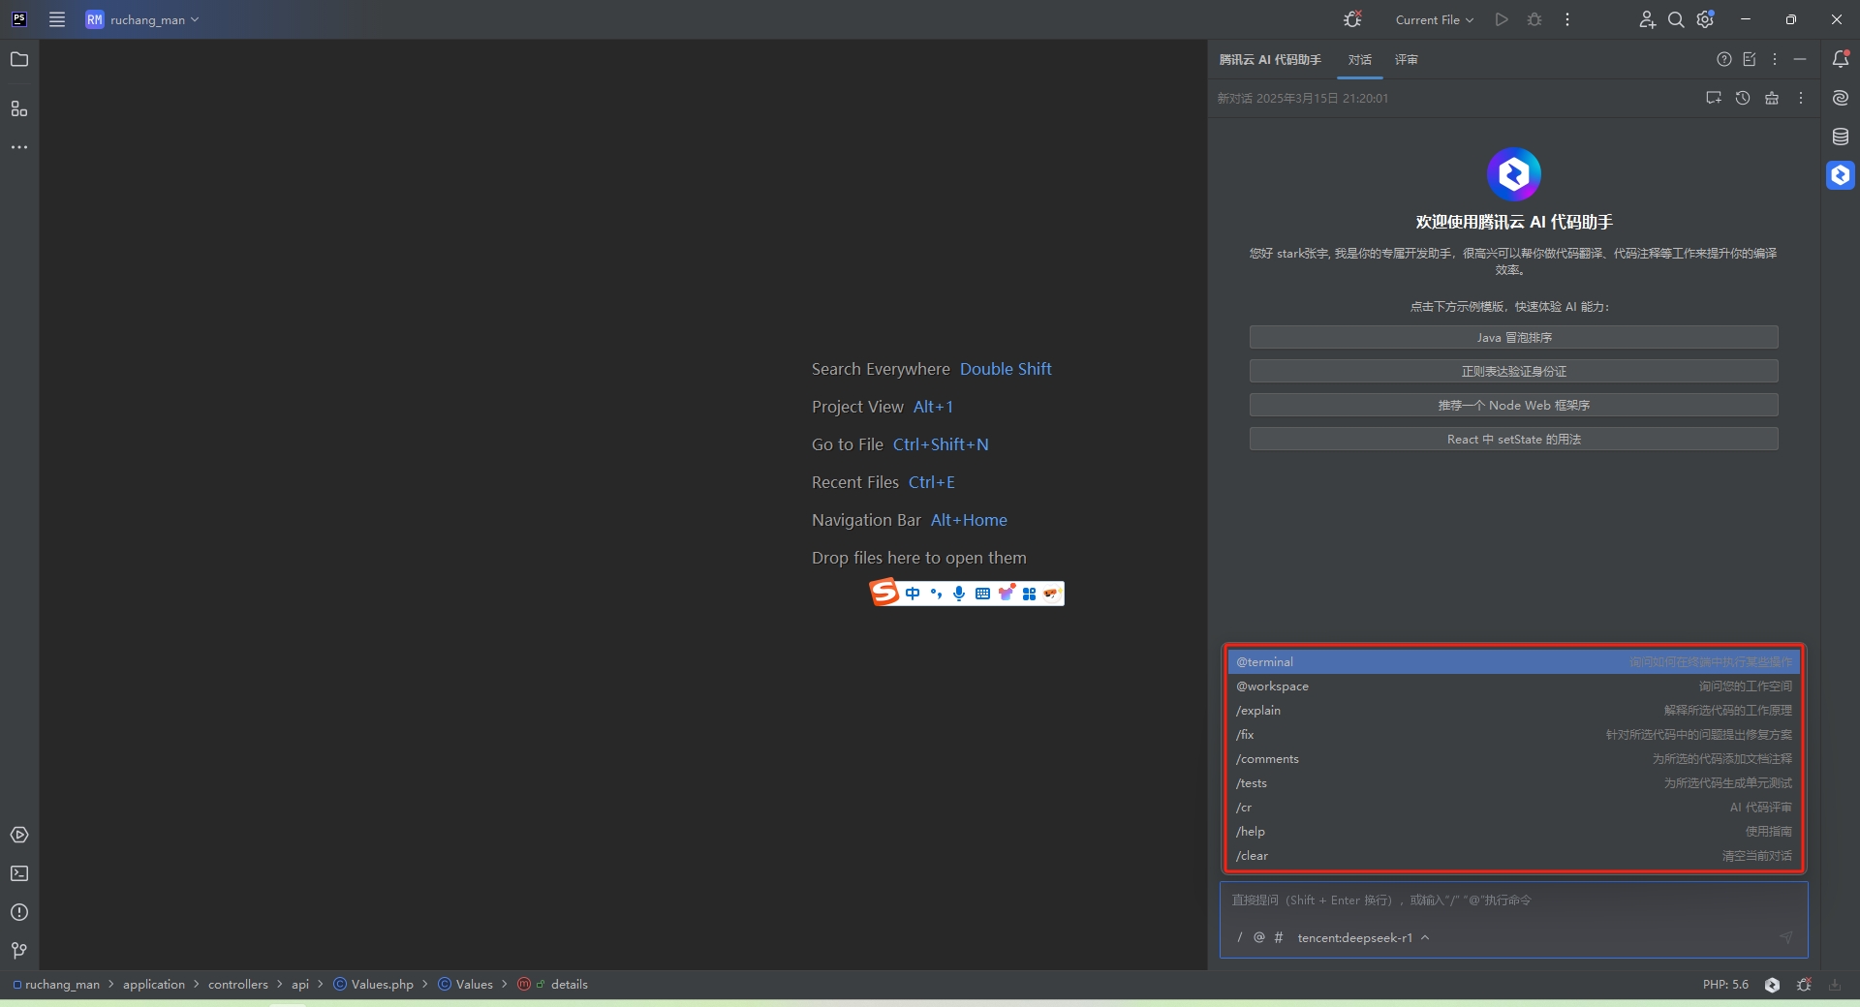Open assistant help question-mark icon
The image size is (1860, 1007).
point(1724,59)
